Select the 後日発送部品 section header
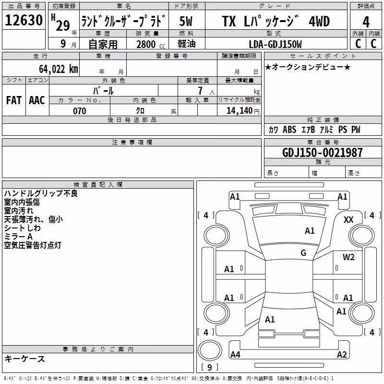The height and width of the screenshot is (384, 384). [132, 120]
